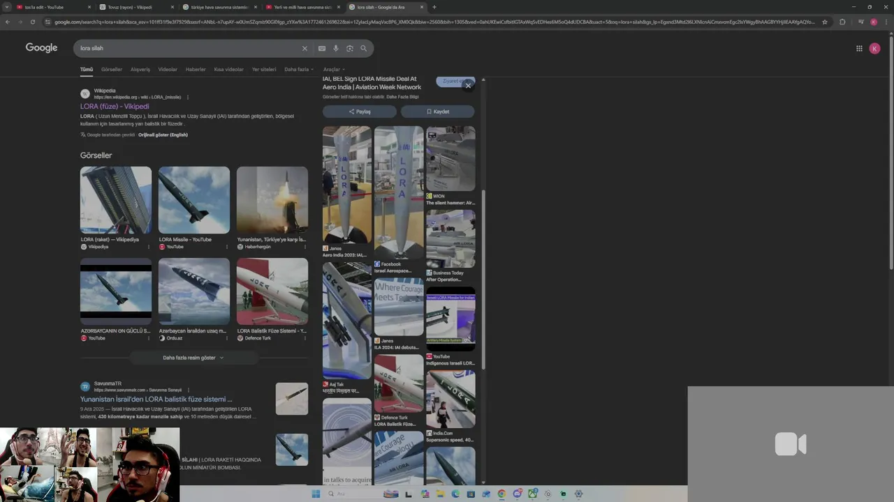Image resolution: width=894 pixels, height=502 pixels.
Task: Click the lora silah search field
Action: pos(189,48)
